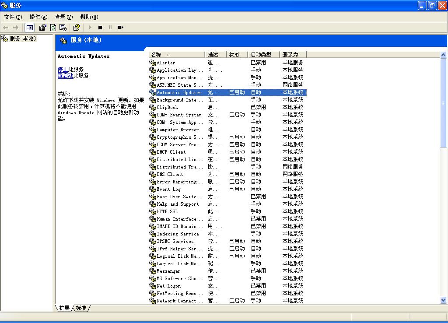
Task: Select the DCOM Server Pro... service row
Action: pyautogui.click(x=227, y=144)
